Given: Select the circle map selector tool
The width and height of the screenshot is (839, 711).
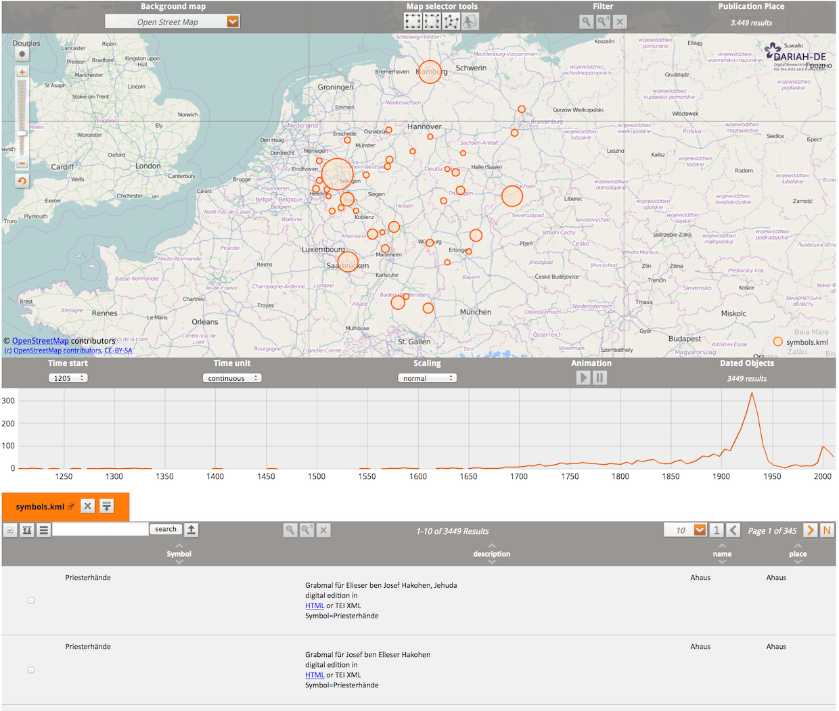Looking at the screenshot, I should tap(432, 22).
